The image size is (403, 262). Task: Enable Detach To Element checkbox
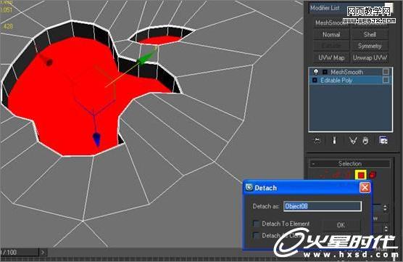[x=257, y=224]
